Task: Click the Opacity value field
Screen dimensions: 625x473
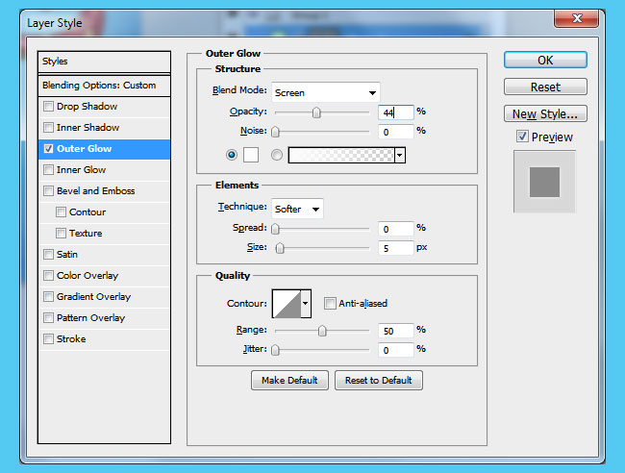Action: [396, 112]
